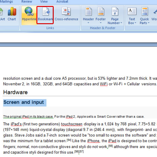This screenshot has width=157, height=157.
Task: Switch to the Review ribbon tab
Action: click(x=27, y=2)
